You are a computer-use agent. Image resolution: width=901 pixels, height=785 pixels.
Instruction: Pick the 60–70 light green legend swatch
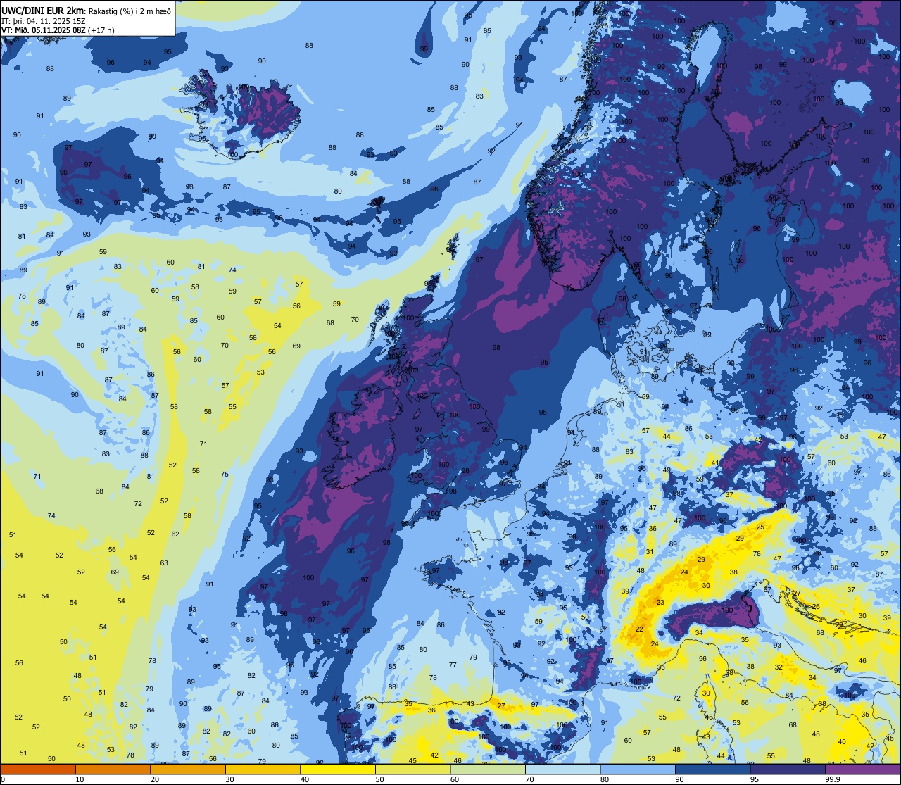tap(488, 769)
